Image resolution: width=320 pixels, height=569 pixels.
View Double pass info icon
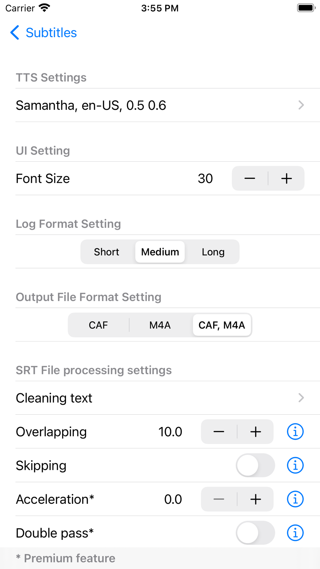[295, 533]
